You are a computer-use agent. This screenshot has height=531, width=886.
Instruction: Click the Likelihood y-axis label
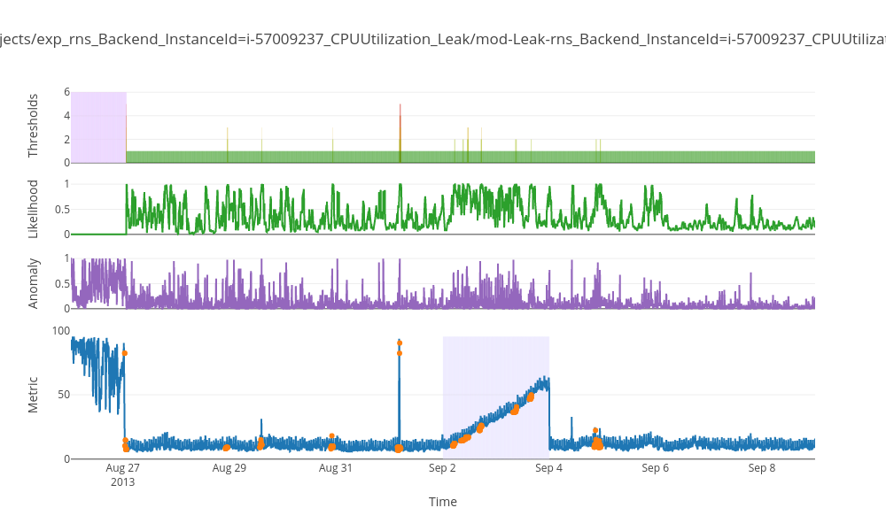click(34, 209)
